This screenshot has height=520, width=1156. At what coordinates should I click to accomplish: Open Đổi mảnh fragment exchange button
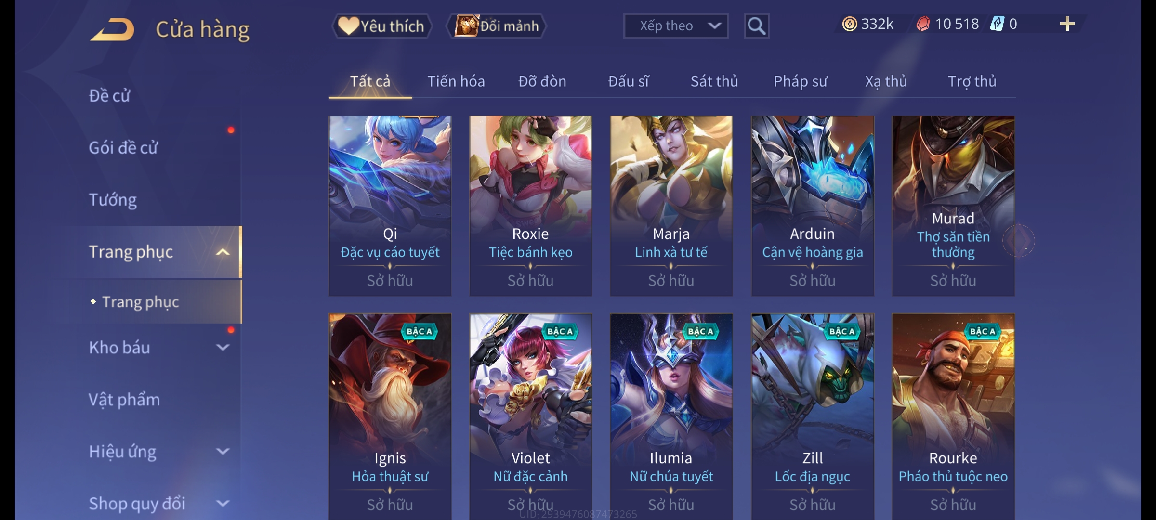tap(497, 26)
